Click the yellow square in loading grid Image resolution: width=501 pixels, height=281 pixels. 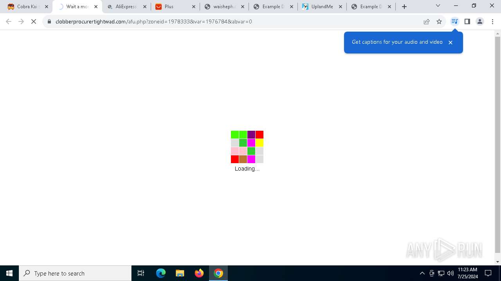click(260, 143)
